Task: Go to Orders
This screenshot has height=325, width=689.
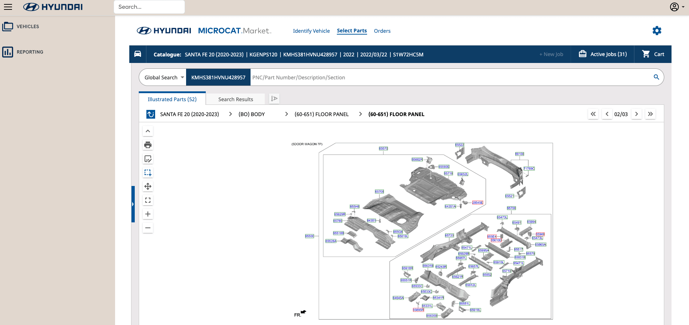Action: (382, 31)
